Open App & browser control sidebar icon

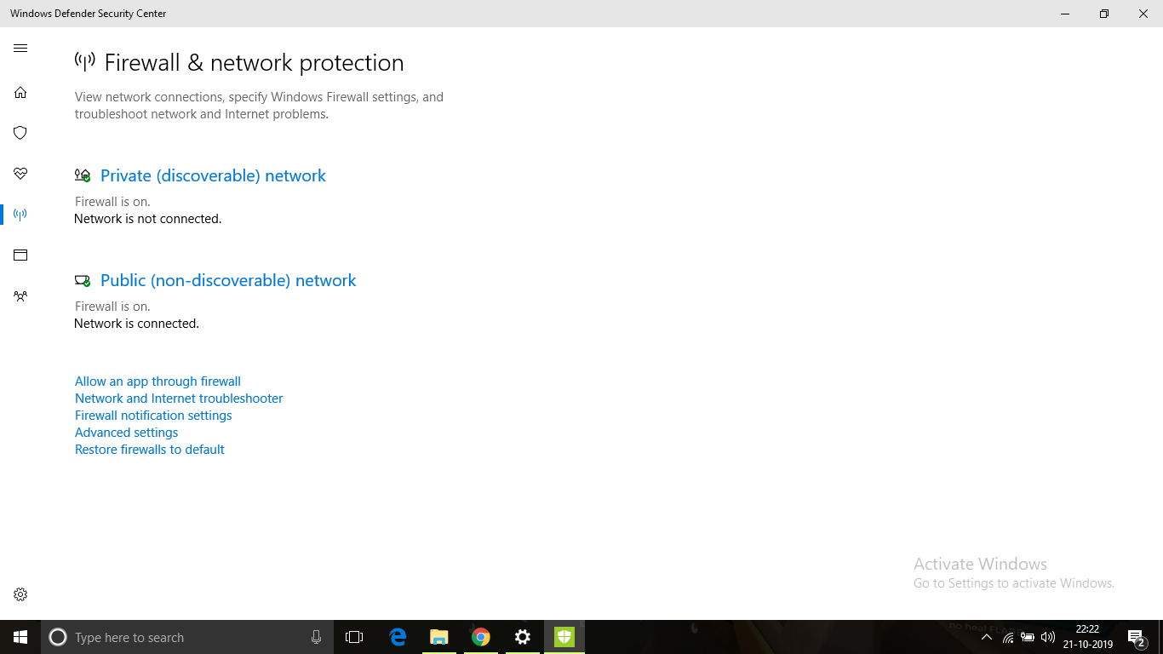click(20, 255)
